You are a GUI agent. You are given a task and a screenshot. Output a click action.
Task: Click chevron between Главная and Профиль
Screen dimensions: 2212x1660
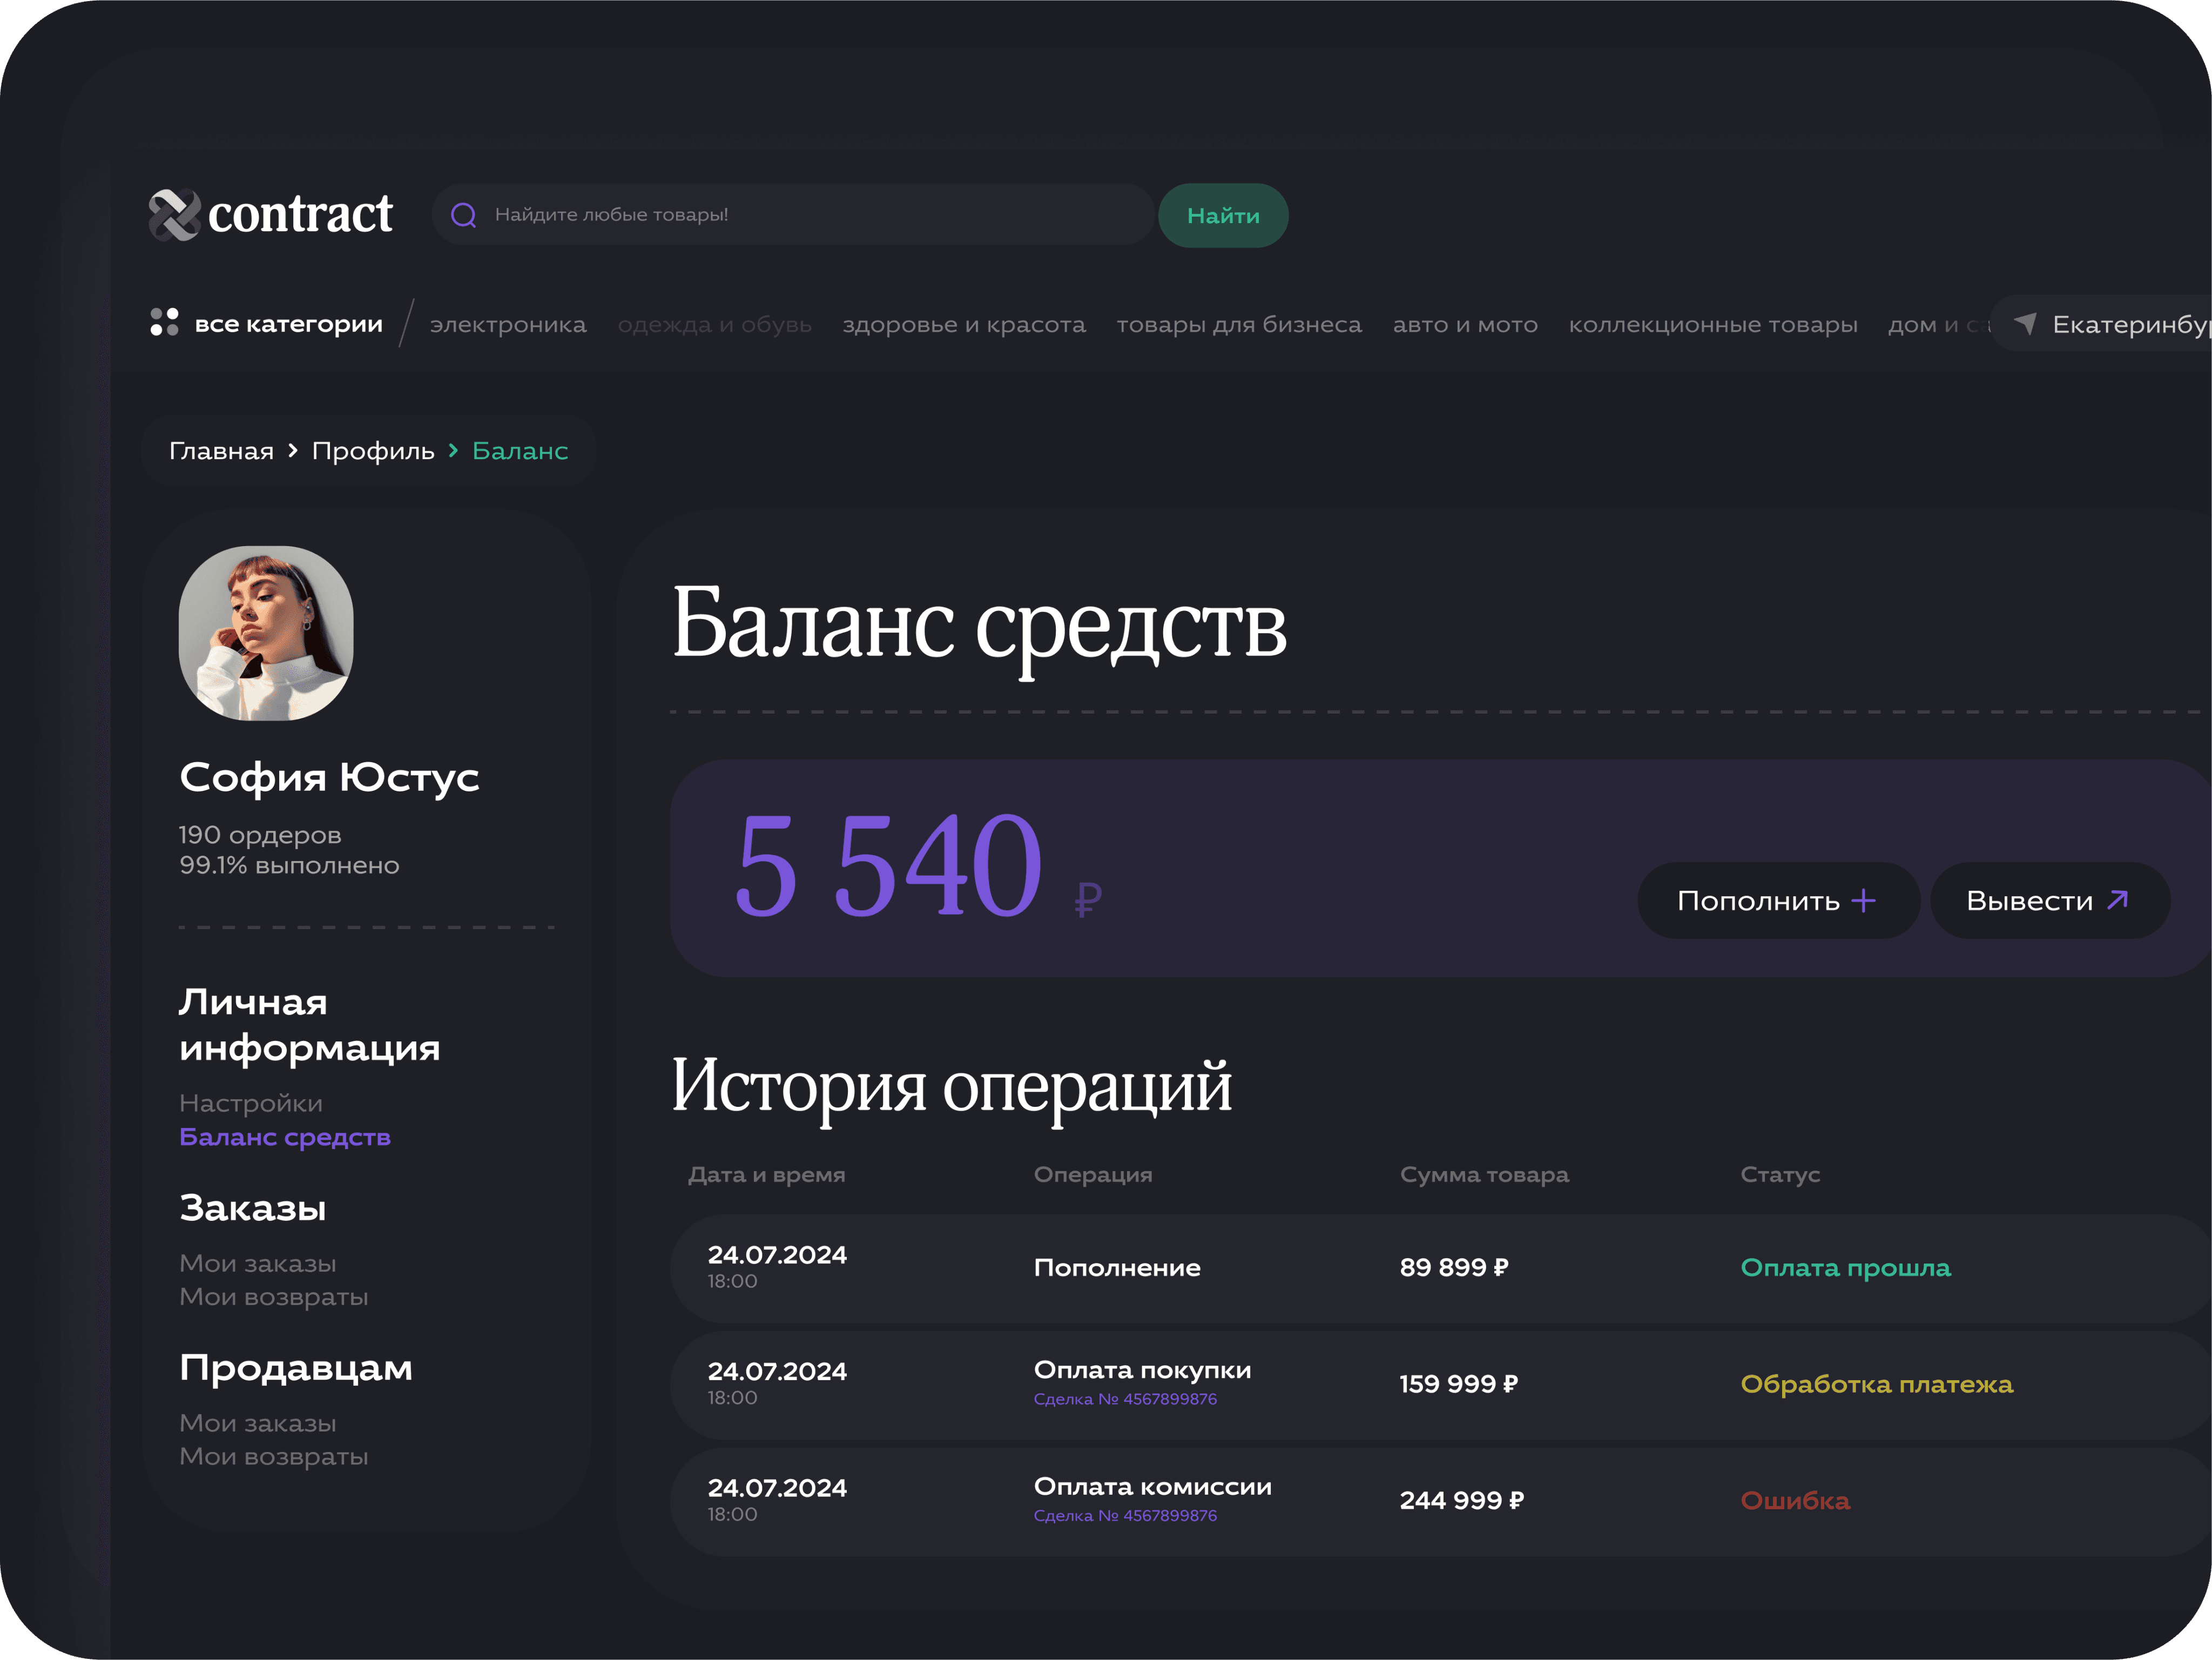pos(293,451)
